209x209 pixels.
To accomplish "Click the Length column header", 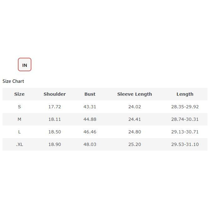I will (x=185, y=94).
